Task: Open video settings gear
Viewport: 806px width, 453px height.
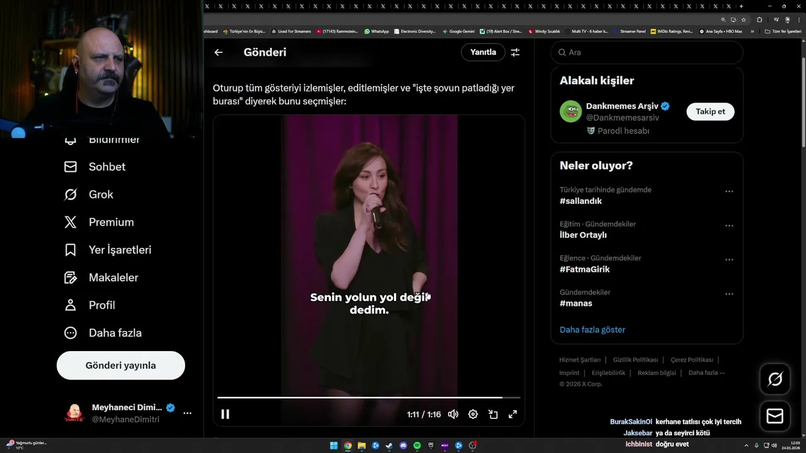Action: coord(473,414)
